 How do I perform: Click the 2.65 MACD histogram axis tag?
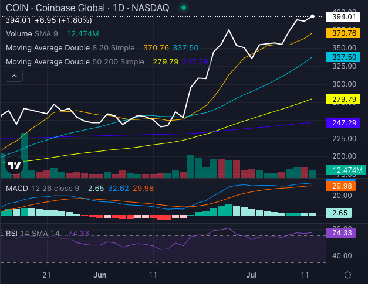339,213
